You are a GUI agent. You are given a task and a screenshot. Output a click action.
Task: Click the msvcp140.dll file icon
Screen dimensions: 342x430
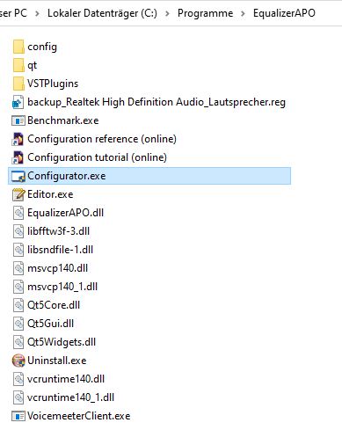coord(18,268)
